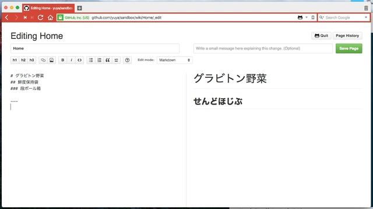Open a new tab with the plus button
Viewport: 373px width, 209px height.
79,8
